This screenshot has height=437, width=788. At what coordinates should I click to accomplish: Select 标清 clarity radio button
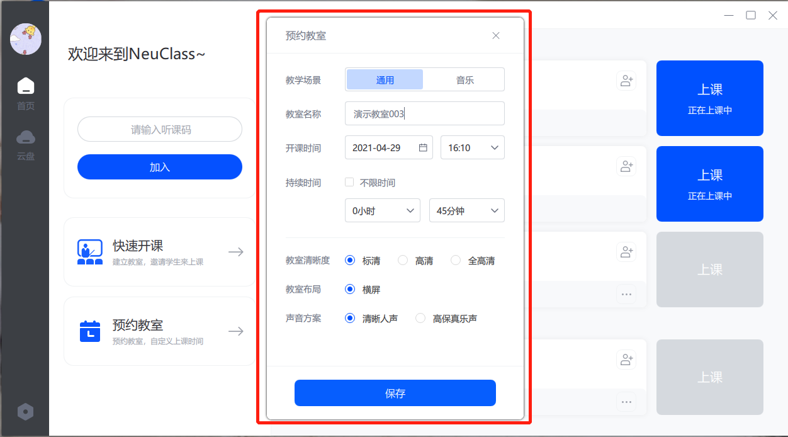click(350, 261)
